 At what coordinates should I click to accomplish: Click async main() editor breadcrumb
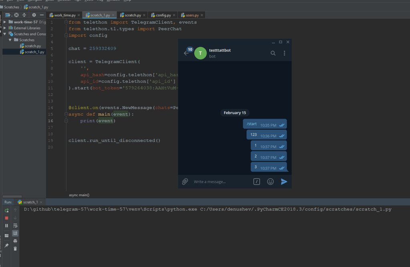(79, 195)
